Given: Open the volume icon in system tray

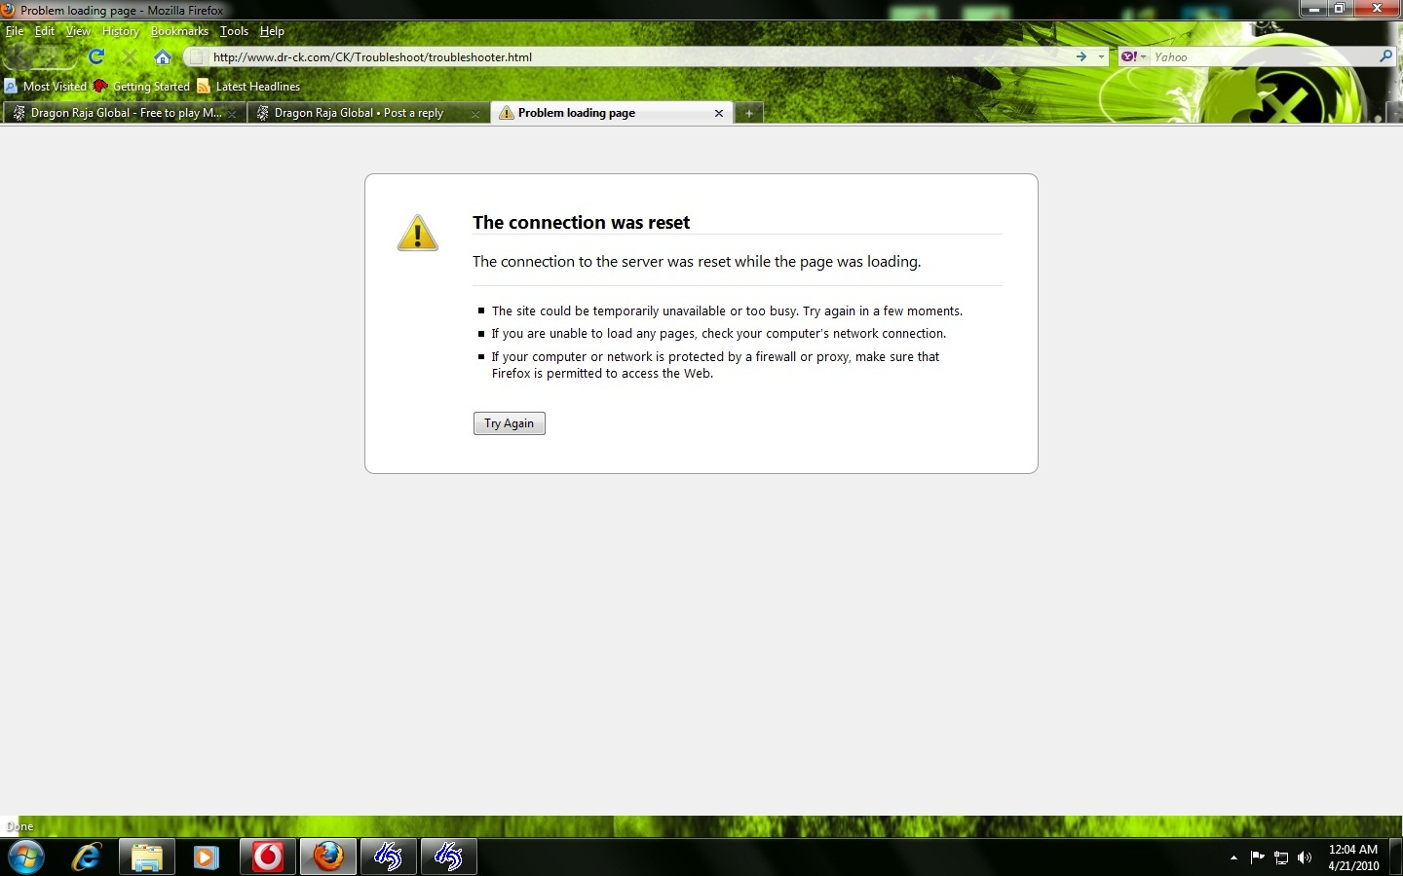Looking at the screenshot, I should [x=1305, y=858].
